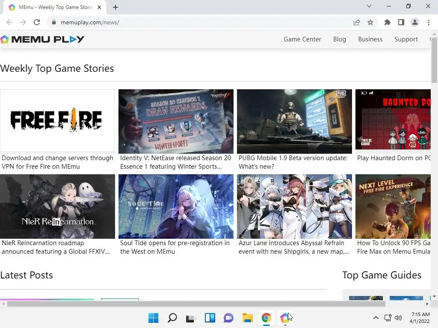Click the Weekly Top Game Stories heading

pyautogui.click(x=57, y=68)
